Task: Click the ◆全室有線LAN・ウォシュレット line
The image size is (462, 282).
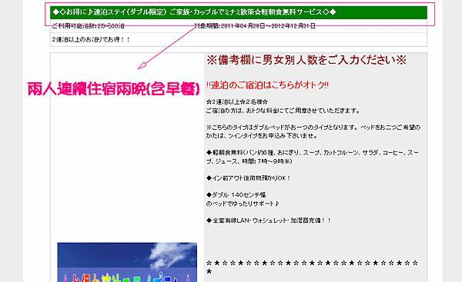Action: (269, 221)
